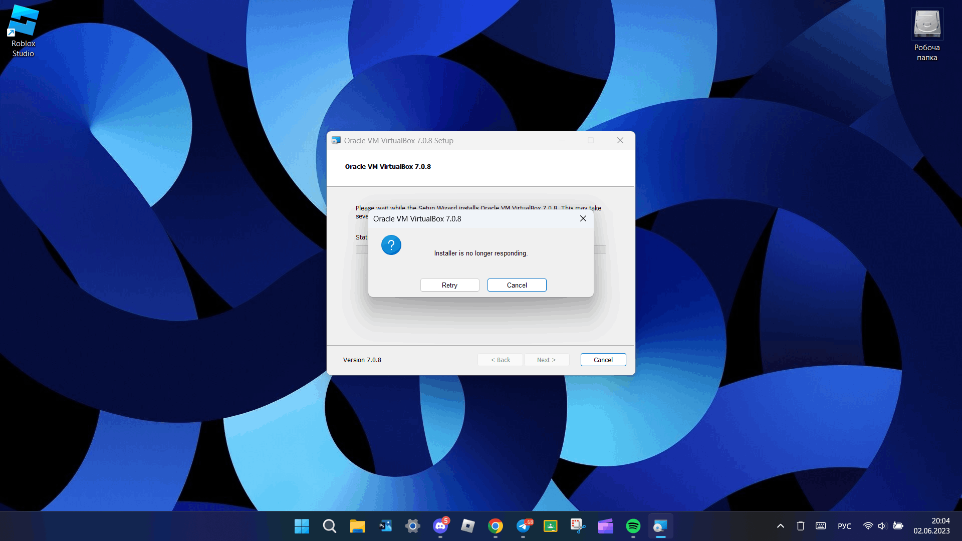Show hidden system tray icons

tap(780, 526)
